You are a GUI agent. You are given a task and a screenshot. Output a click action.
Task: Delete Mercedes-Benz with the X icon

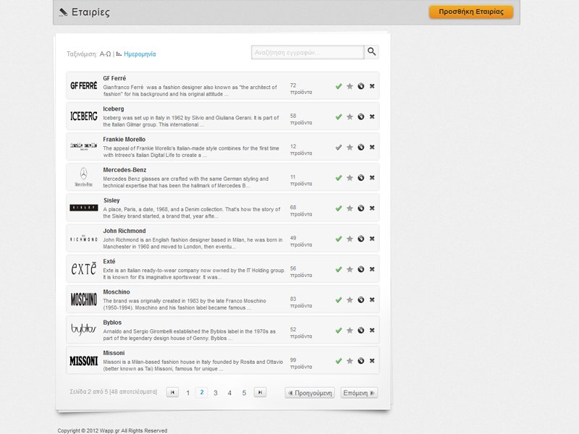point(372,177)
